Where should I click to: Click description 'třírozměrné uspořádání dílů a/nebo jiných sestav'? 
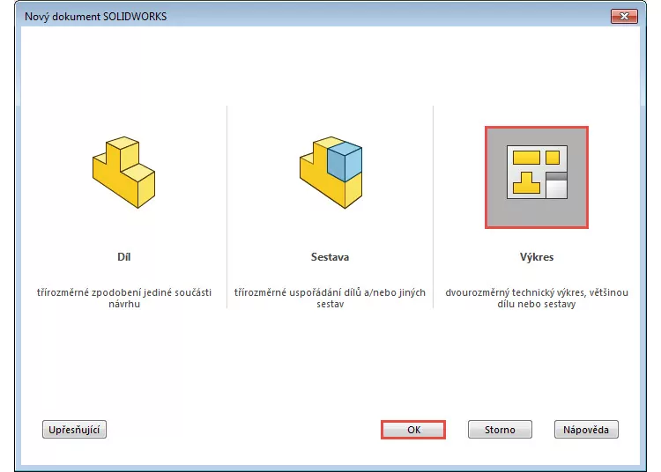330,298
